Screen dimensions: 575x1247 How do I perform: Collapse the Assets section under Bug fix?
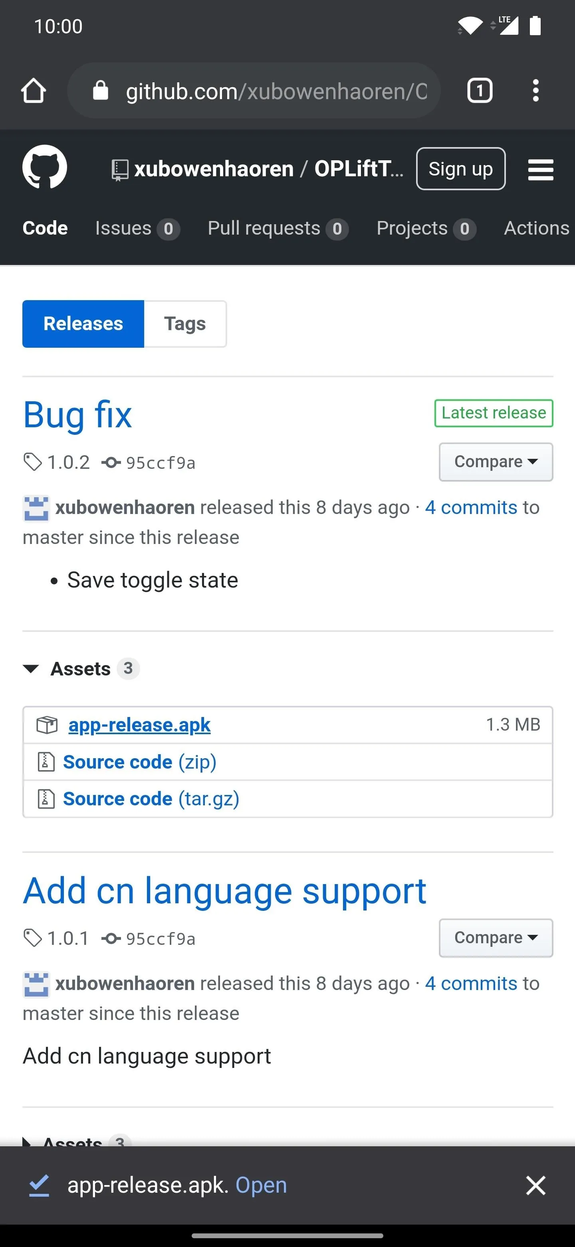(x=31, y=669)
